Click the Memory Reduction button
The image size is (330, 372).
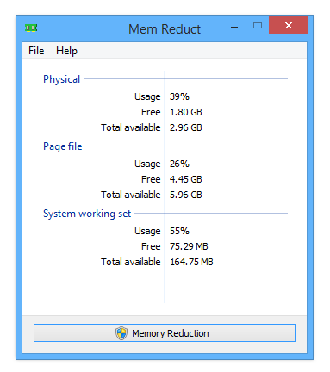(x=165, y=333)
